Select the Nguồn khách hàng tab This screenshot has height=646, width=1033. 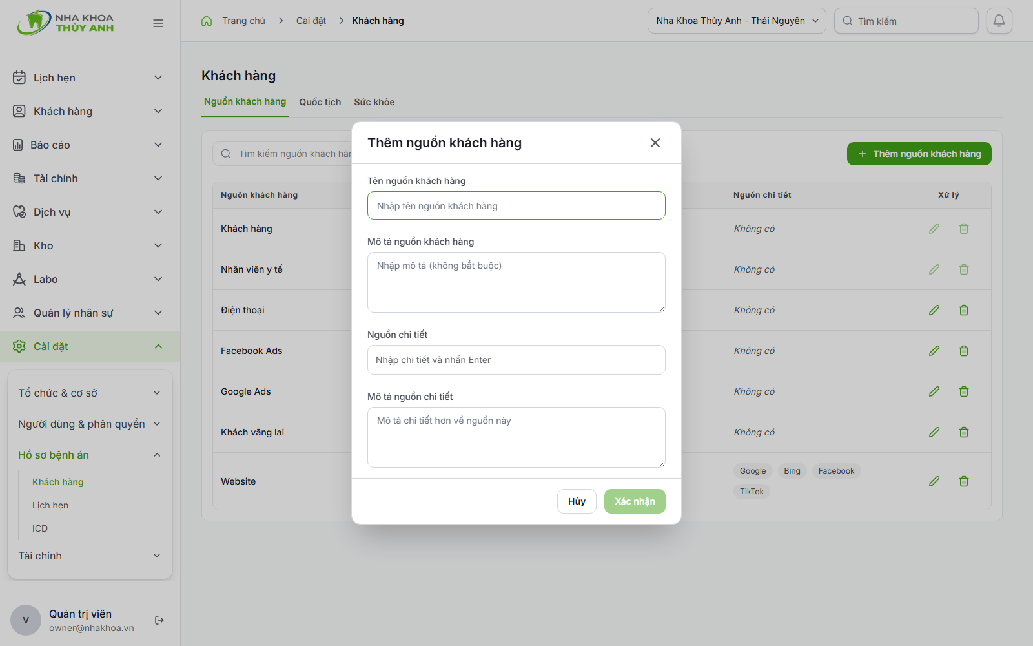click(x=245, y=102)
